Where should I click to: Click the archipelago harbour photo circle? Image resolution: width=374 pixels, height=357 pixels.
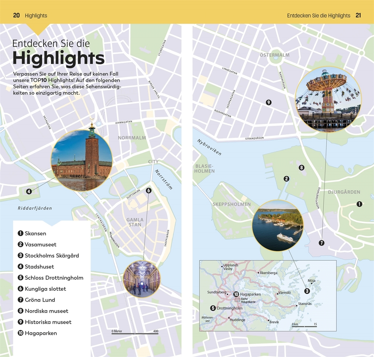278,225
